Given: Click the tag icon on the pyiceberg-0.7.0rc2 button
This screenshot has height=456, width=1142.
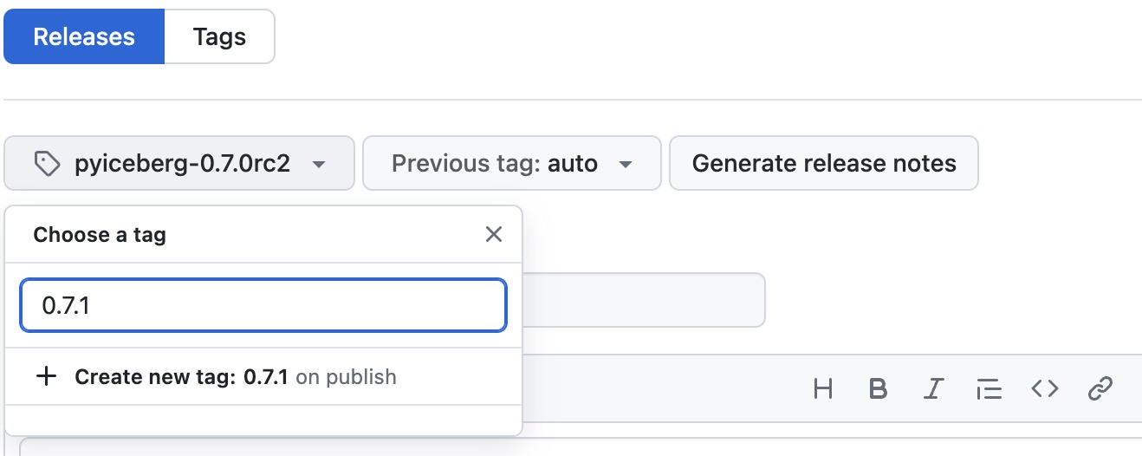Looking at the screenshot, I should tap(46, 163).
